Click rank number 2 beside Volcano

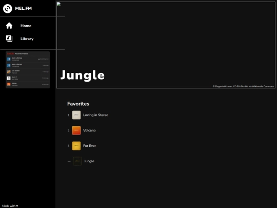pos(69,130)
